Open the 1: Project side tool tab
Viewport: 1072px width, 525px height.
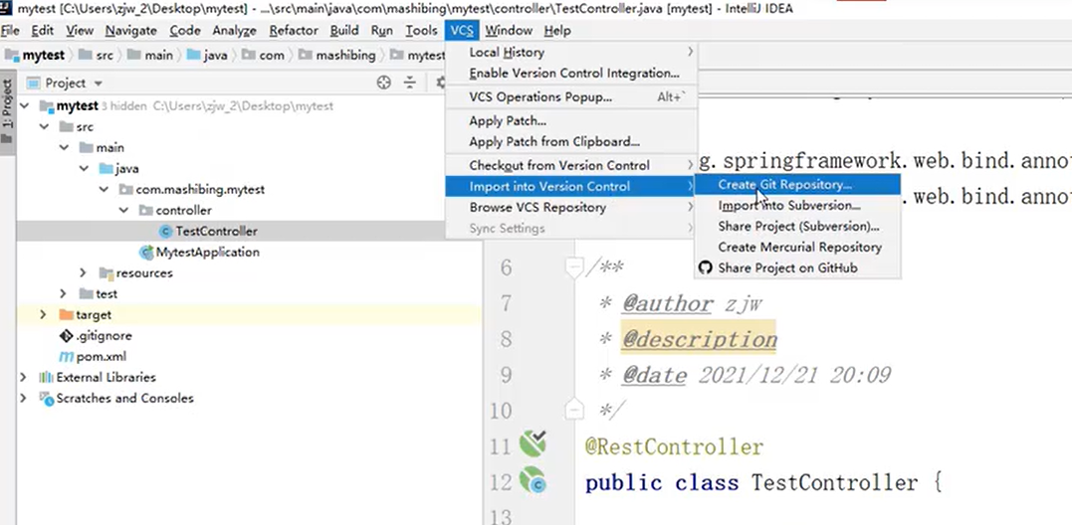7,112
